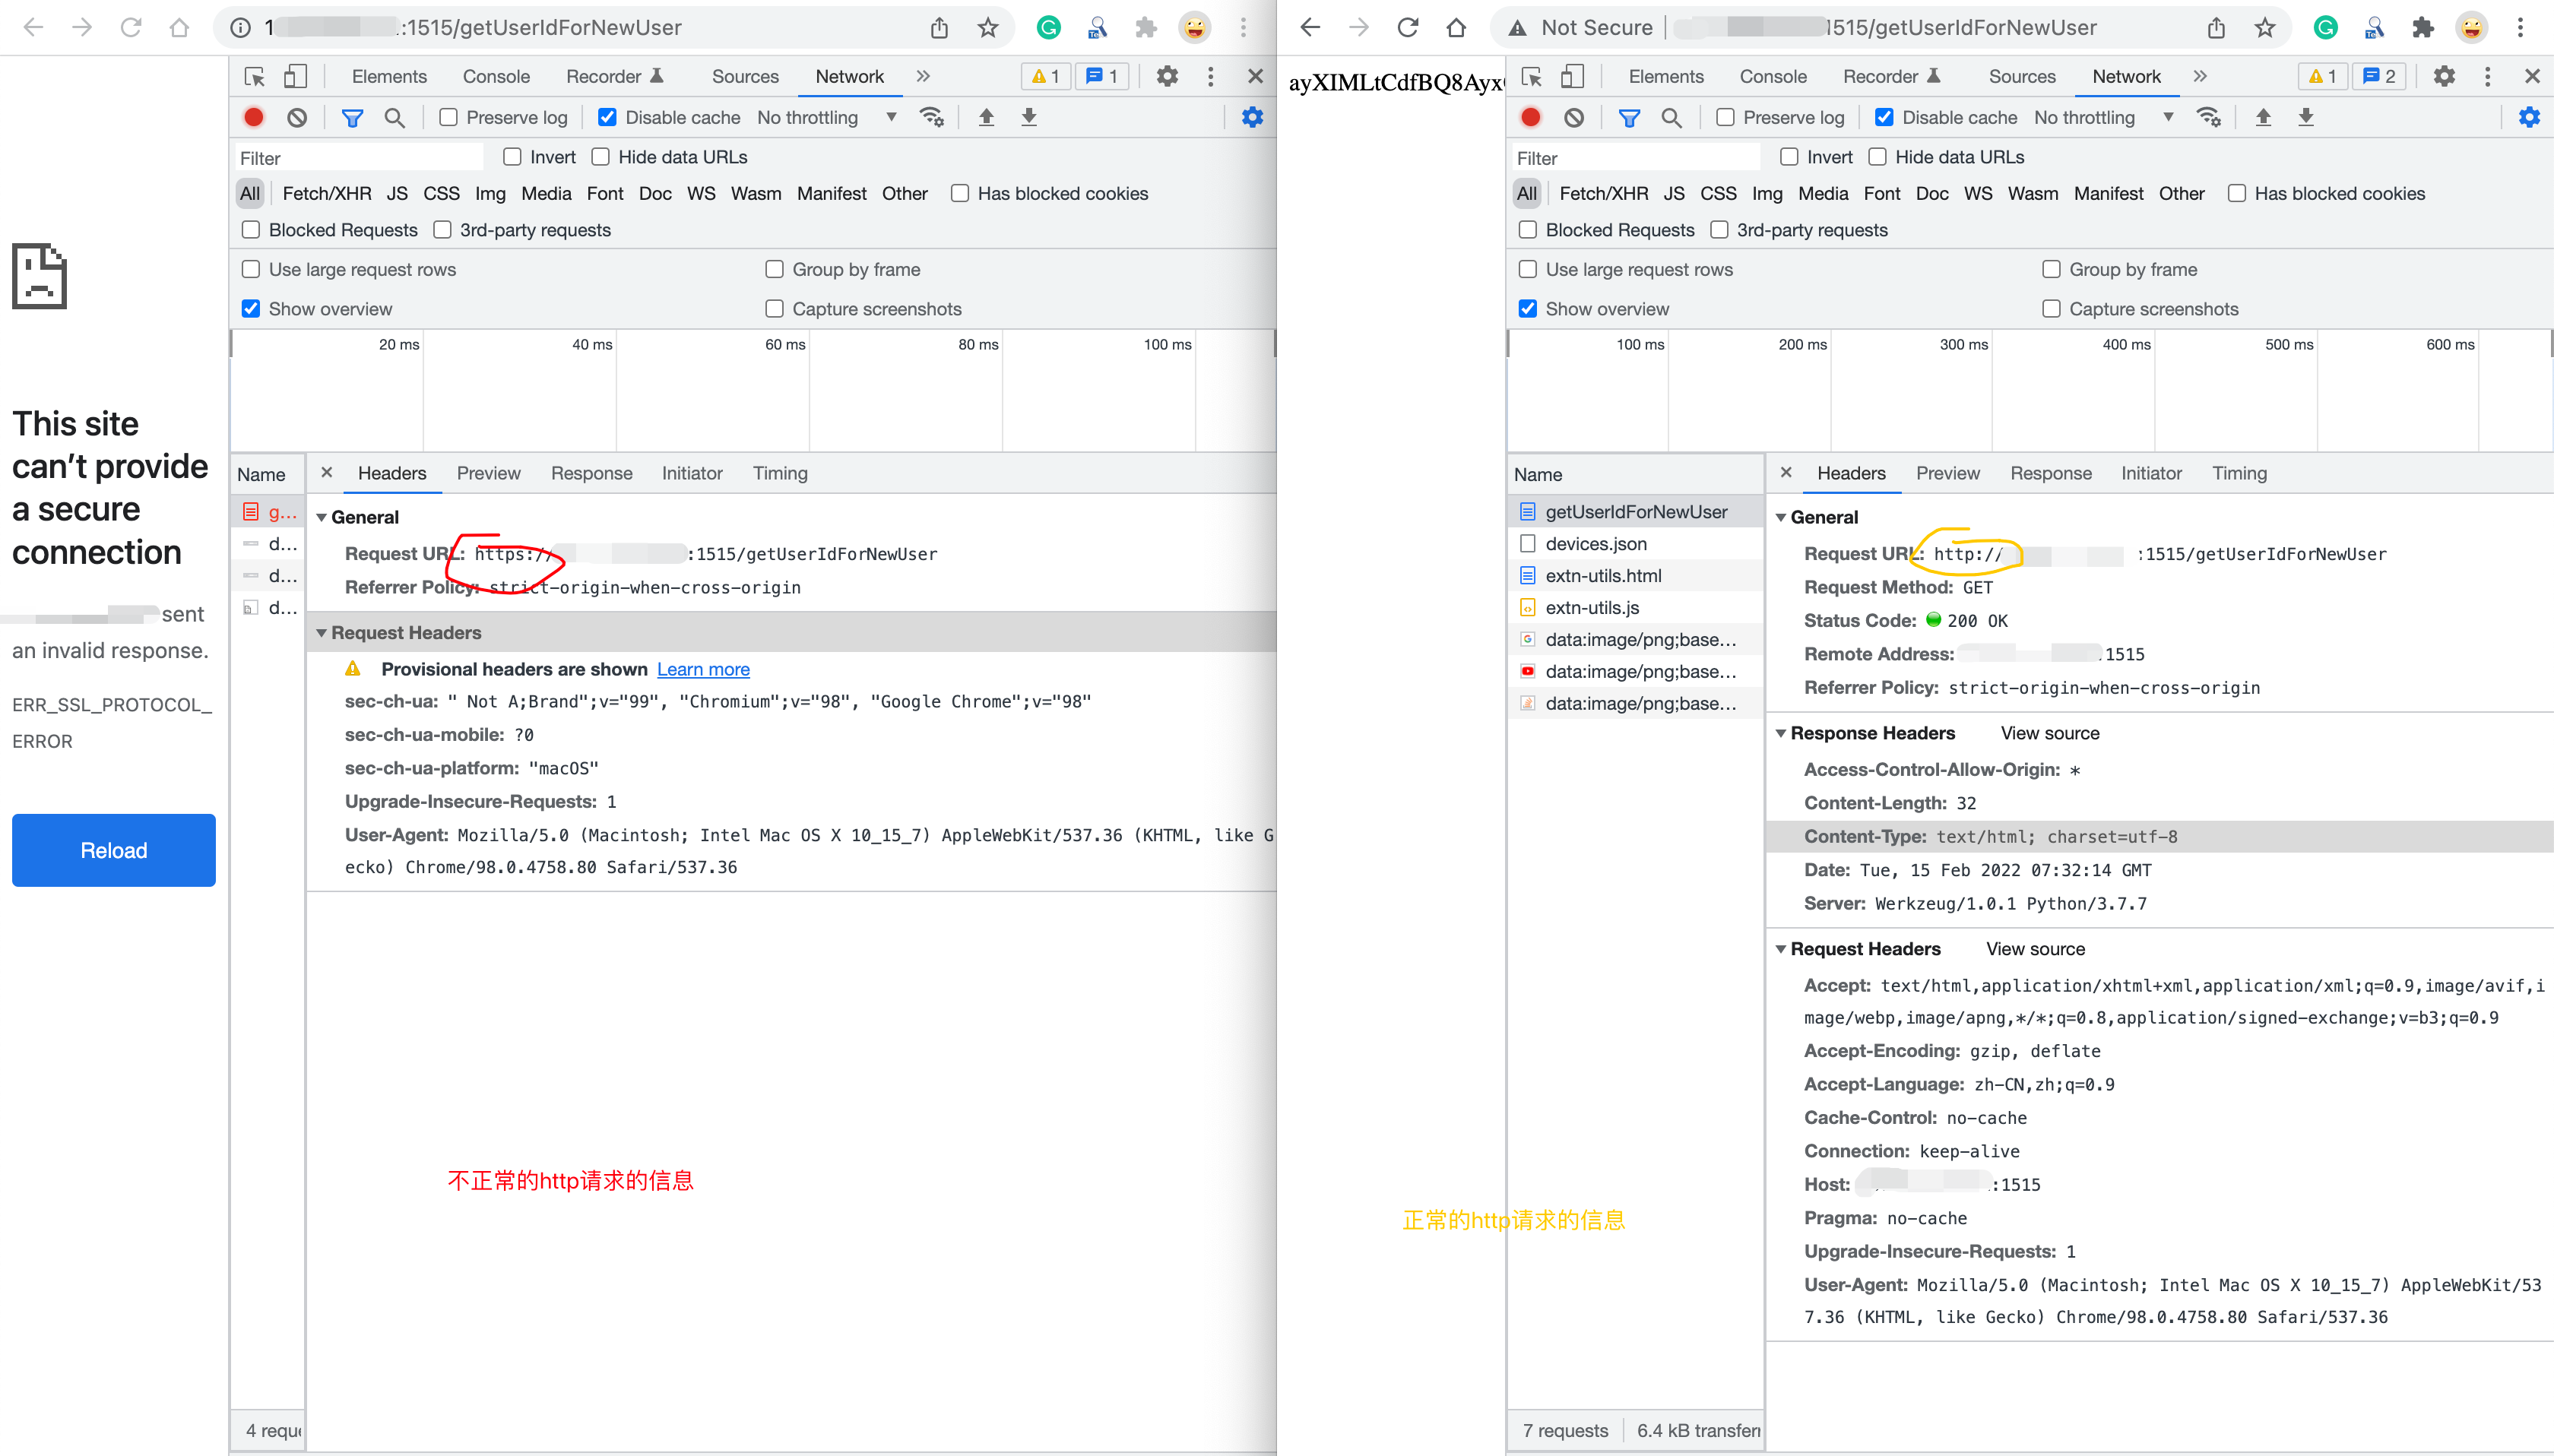Open network search with the magnifier icon

(394, 117)
